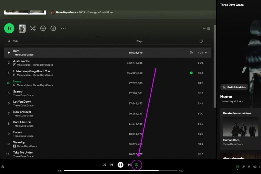261x174 pixels.
Task: Open more options for the Burn track
Action: (207, 52)
